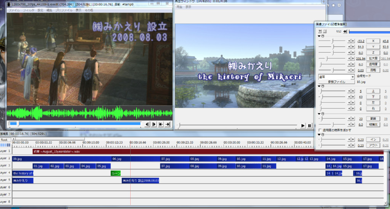Select the 10.jpg clip on Layer 3

point(248,166)
